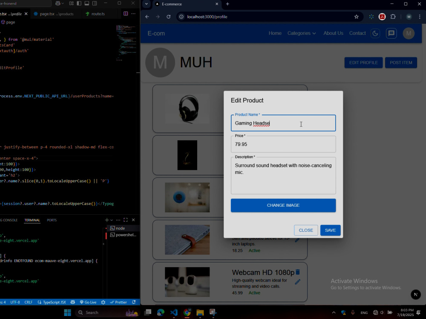
Task: Delete the Webcam HD 1080p product
Action: point(298,272)
